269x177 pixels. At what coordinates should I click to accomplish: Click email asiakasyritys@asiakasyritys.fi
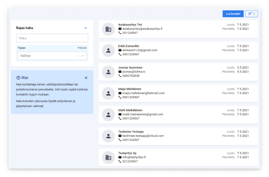click(x=142, y=29)
